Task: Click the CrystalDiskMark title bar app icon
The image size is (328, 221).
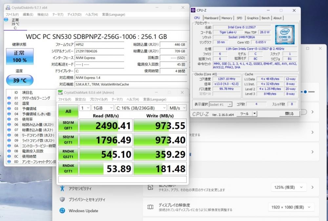Action: pyautogui.click(x=60, y=93)
